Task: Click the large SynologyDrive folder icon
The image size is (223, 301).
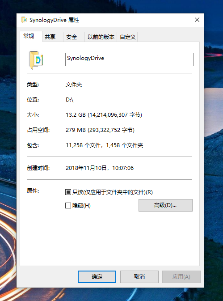Action: pos(36,60)
